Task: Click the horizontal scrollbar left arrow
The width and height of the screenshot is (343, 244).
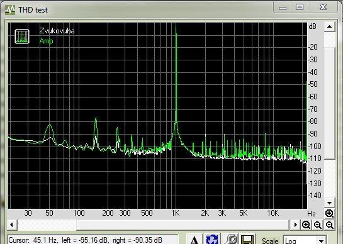Action: pos(12,225)
